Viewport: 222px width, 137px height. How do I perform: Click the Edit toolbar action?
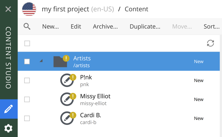pyautogui.click(x=76, y=27)
